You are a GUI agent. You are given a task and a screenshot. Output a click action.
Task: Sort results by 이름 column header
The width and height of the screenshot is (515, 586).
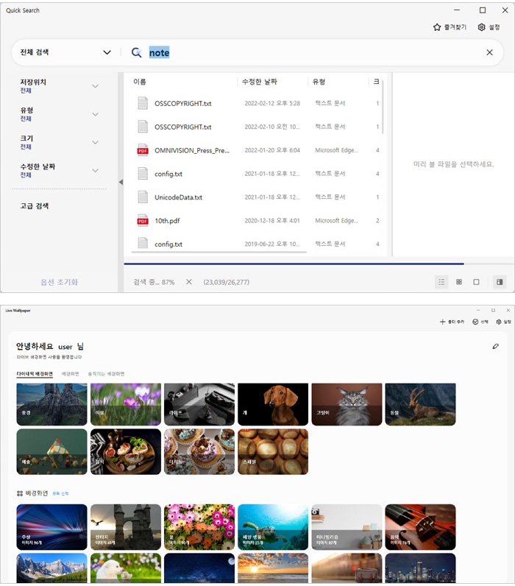click(x=140, y=82)
